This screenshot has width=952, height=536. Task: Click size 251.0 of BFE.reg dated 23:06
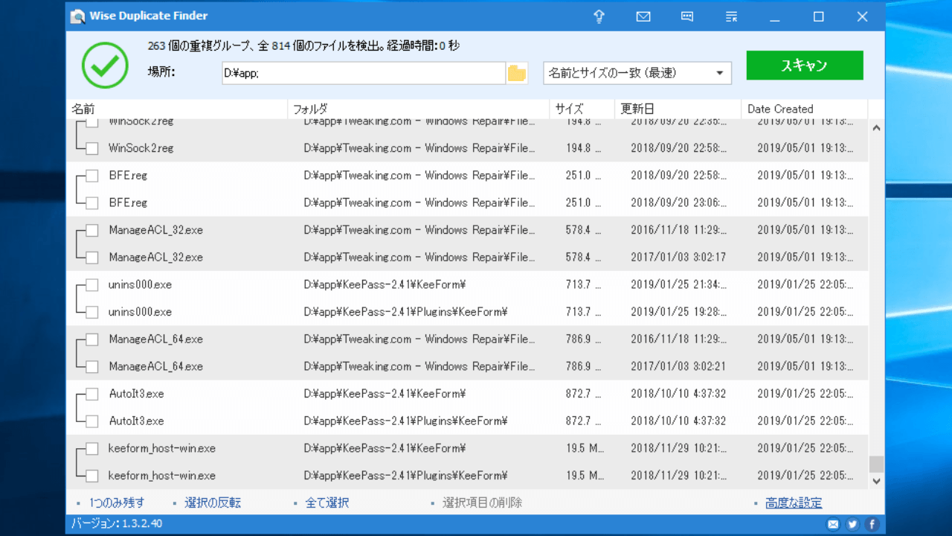[x=583, y=202]
